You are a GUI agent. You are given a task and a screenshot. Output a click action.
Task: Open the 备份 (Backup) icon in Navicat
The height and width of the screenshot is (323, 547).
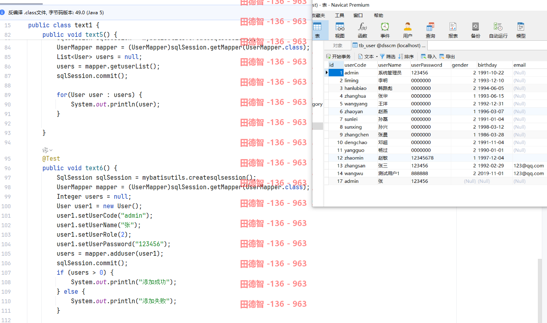pyautogui.click(x=475, y=30)
